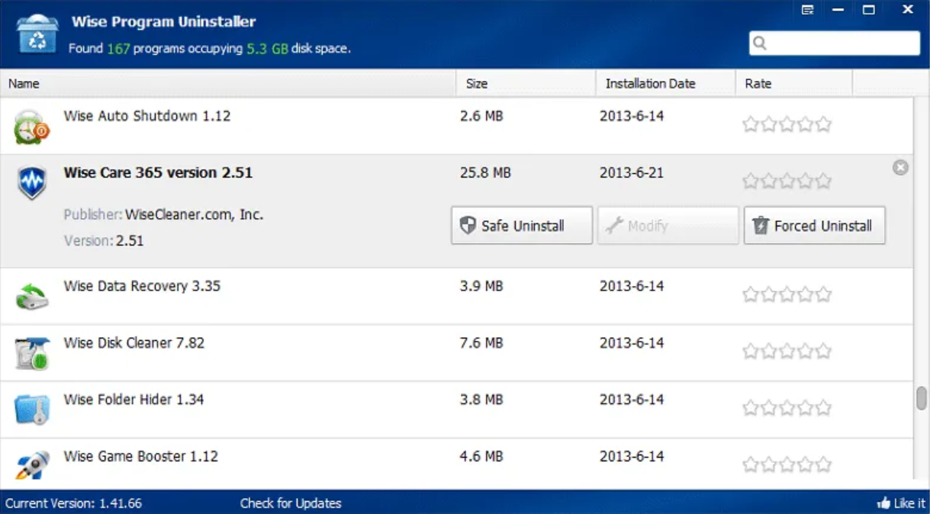Click the thumbs-up Like it icon
The image size is (930, 514).
(883, 503)
